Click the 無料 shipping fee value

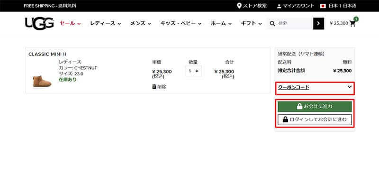(x=347, y=63)
